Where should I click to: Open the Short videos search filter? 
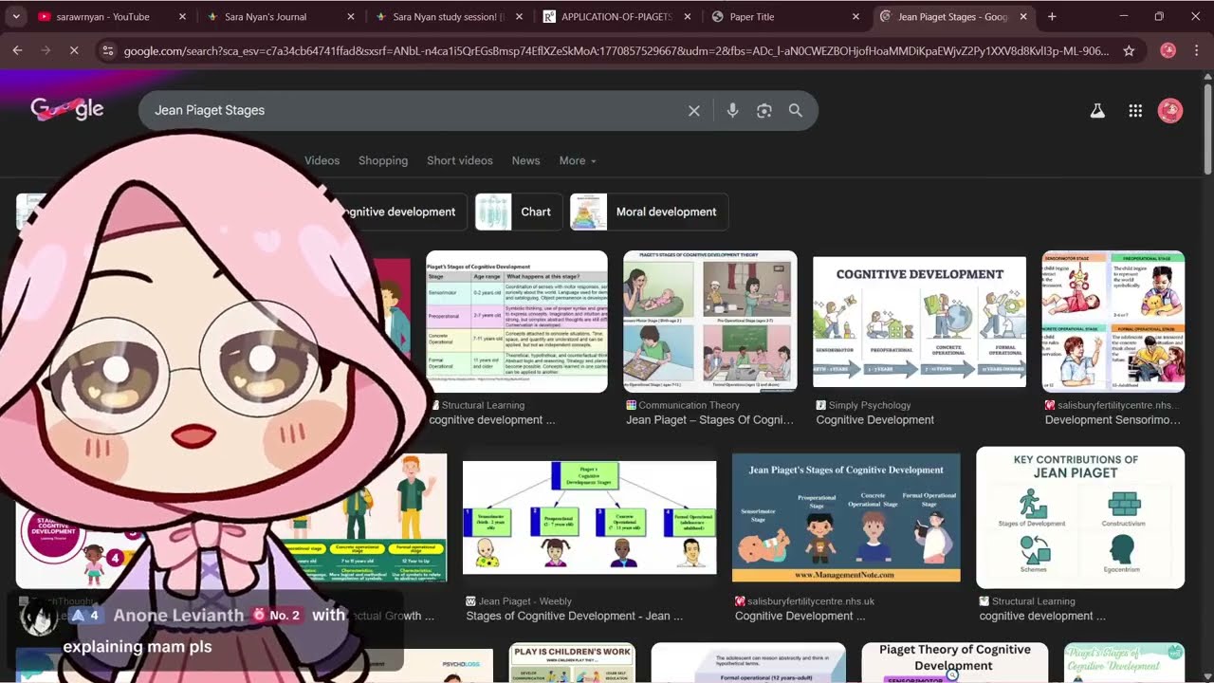460,160
